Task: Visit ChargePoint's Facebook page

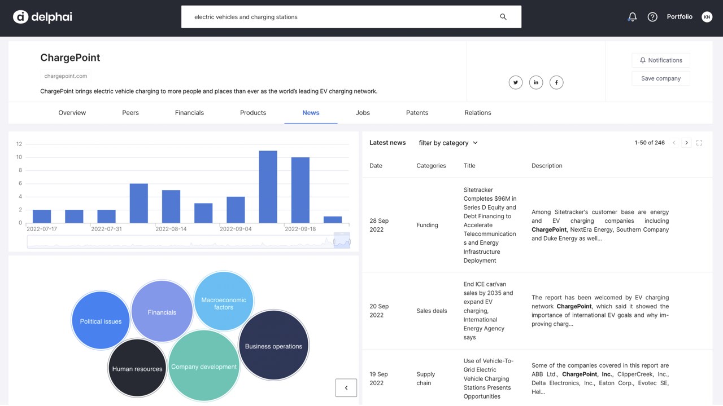Action: tap(556, 82)
